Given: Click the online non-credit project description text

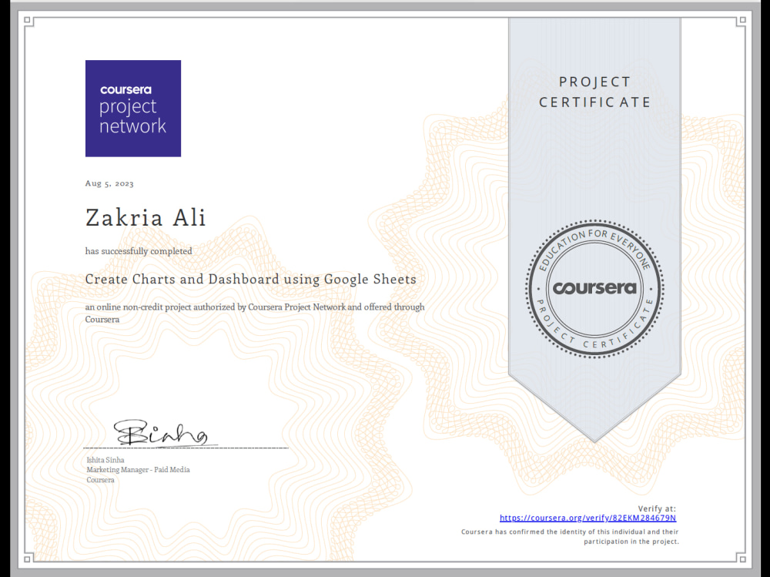Looking at the screenshot, I should click(x=254, y=307).
